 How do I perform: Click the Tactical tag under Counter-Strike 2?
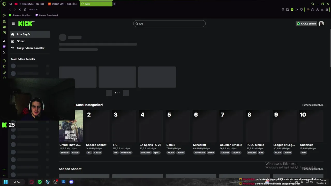coord(236,153)
